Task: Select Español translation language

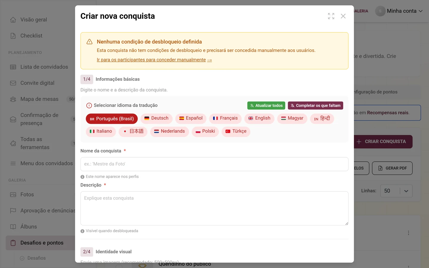Action: [x=191, y=119]
